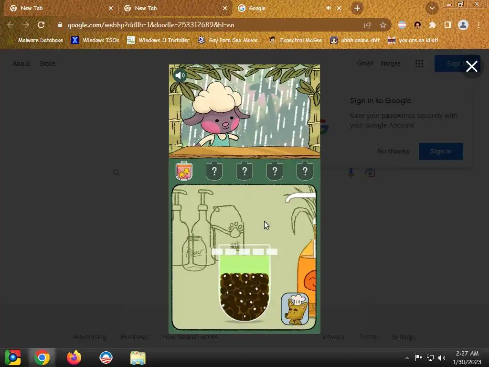
Task: Open you are an idiot! bookmark
Action: point(413,40)
